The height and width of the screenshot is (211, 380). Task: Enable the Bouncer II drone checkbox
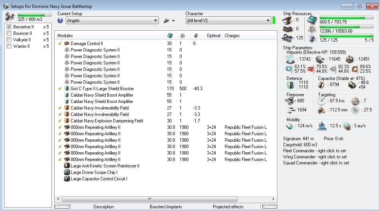pos(9,33)
